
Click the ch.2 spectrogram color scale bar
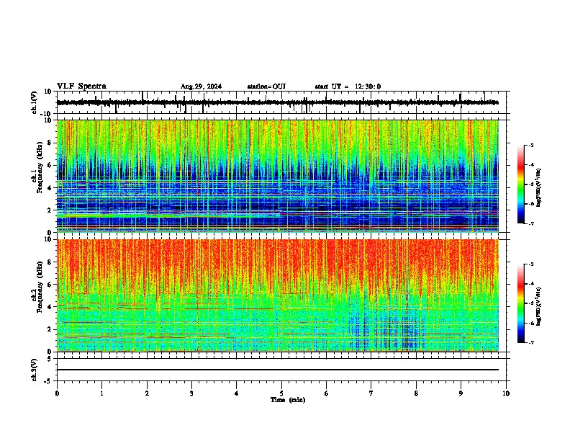pos(520,303)
